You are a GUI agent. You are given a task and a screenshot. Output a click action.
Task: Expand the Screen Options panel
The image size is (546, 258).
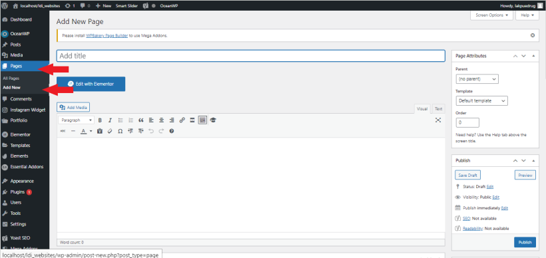491,15
